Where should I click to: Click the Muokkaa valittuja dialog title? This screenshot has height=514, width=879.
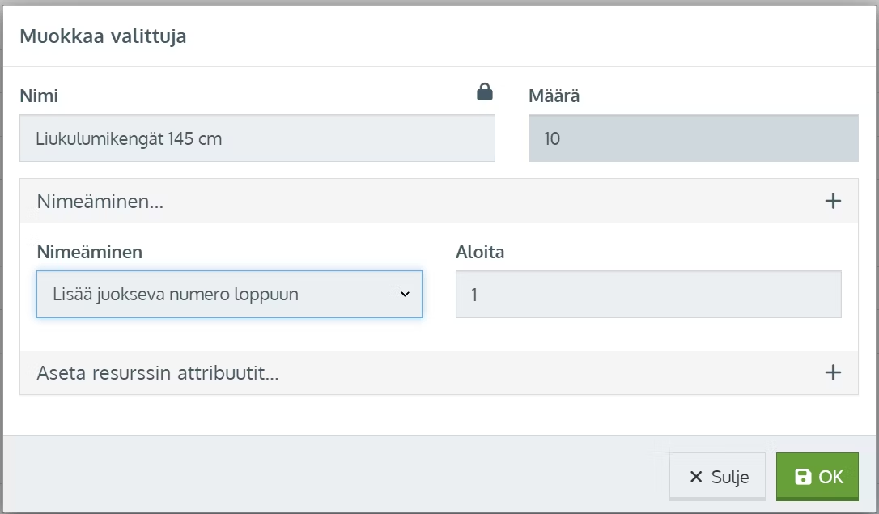pyautogui.click(x=103, y=36)
